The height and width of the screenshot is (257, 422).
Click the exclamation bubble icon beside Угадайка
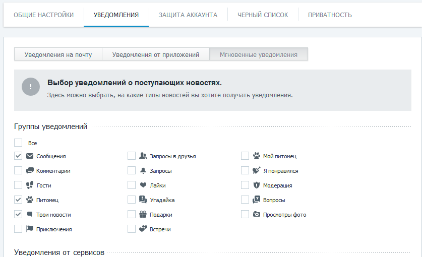[143, 200]
